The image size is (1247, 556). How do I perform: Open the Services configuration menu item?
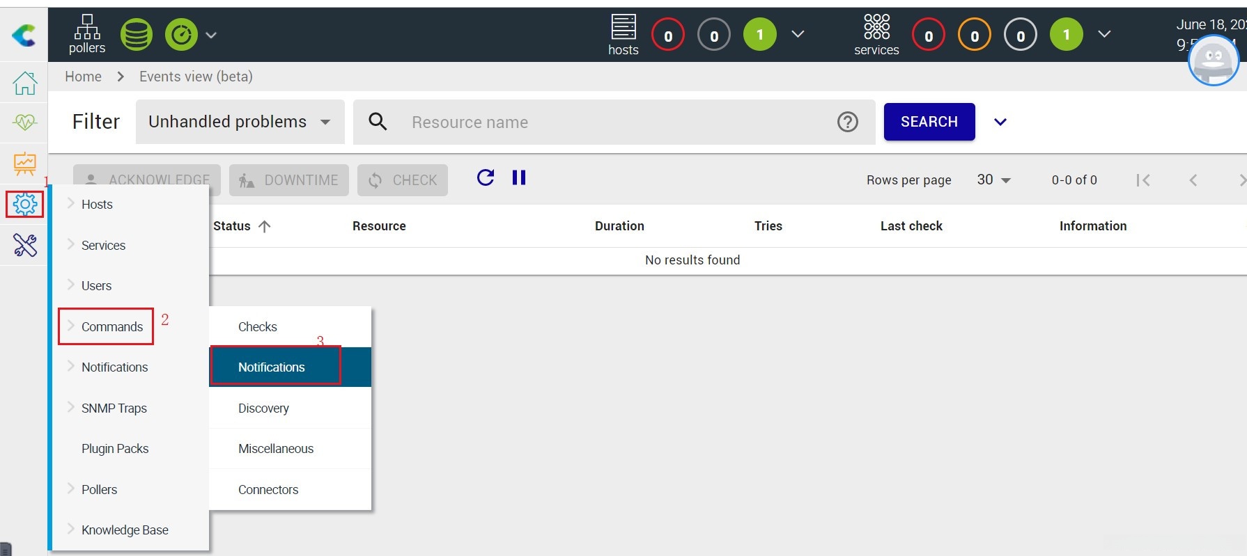(131, 246)
